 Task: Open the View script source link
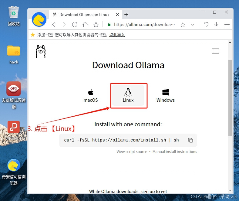coord(132,152)
